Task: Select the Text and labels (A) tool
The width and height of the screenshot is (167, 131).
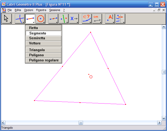Action: point(110,19)
